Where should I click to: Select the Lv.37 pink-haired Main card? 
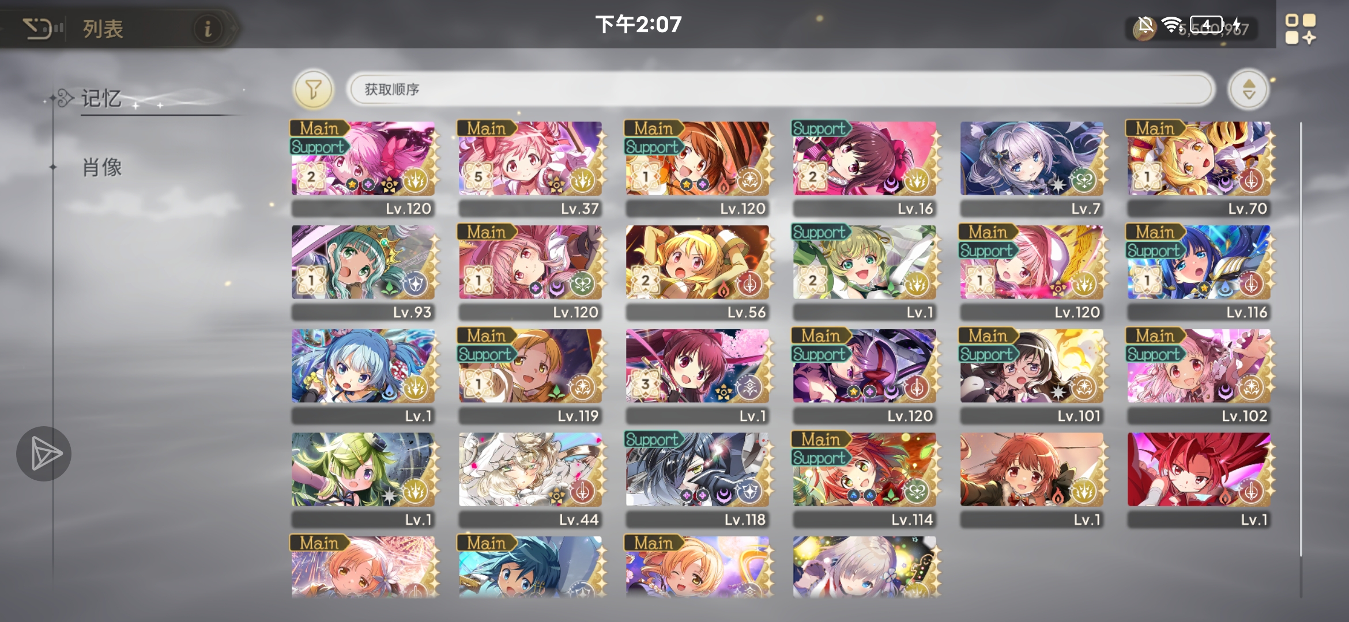(x=530, y=168)
